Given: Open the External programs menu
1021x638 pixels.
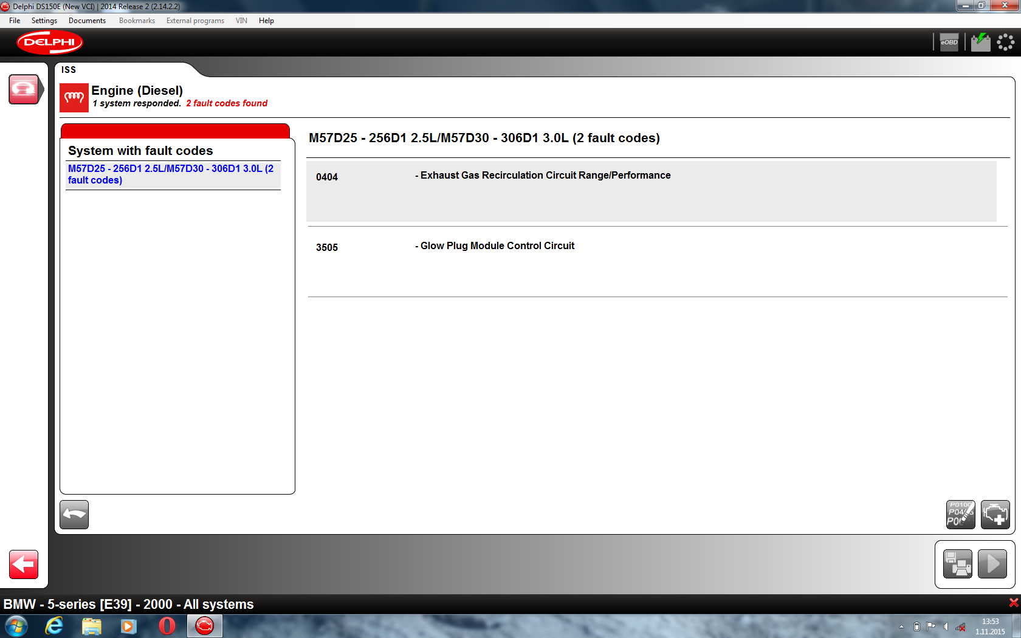Looking at the screenshot, I should click(195, 21).
